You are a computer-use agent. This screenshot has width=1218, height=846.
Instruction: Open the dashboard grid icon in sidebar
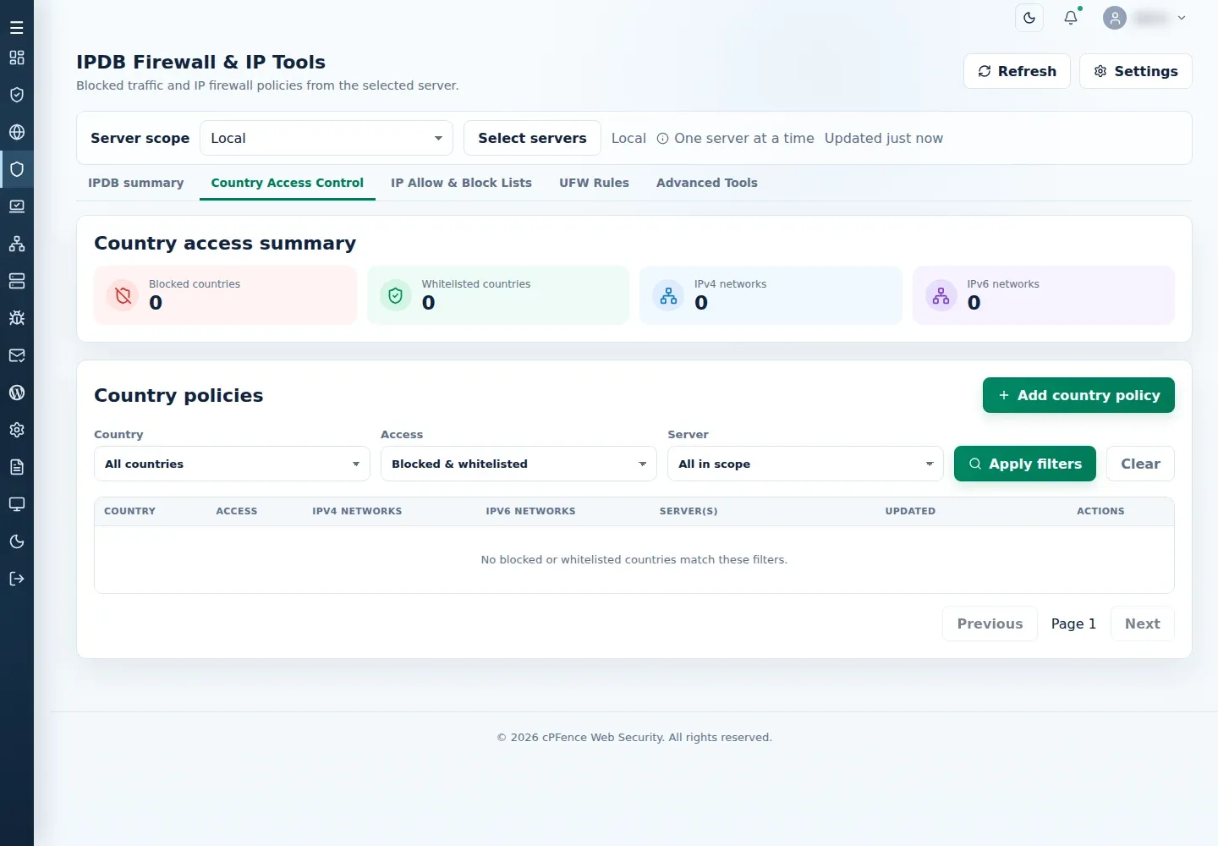pos(17,58)
